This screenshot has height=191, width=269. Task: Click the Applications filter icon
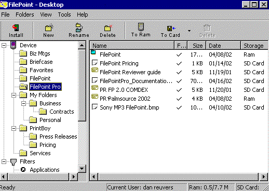(x=23, y=170)
